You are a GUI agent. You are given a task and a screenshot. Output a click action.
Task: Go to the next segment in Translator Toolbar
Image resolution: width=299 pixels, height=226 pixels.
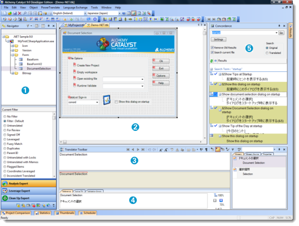point(138,150)
